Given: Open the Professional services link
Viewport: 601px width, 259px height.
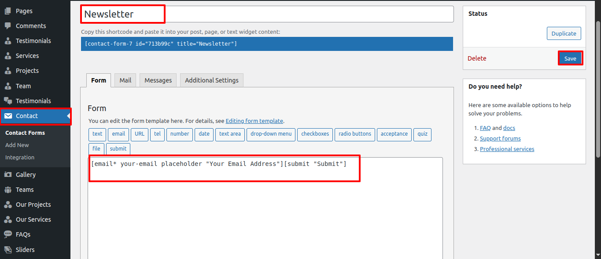Looking at the screenshot, I should tap(507, 149).
